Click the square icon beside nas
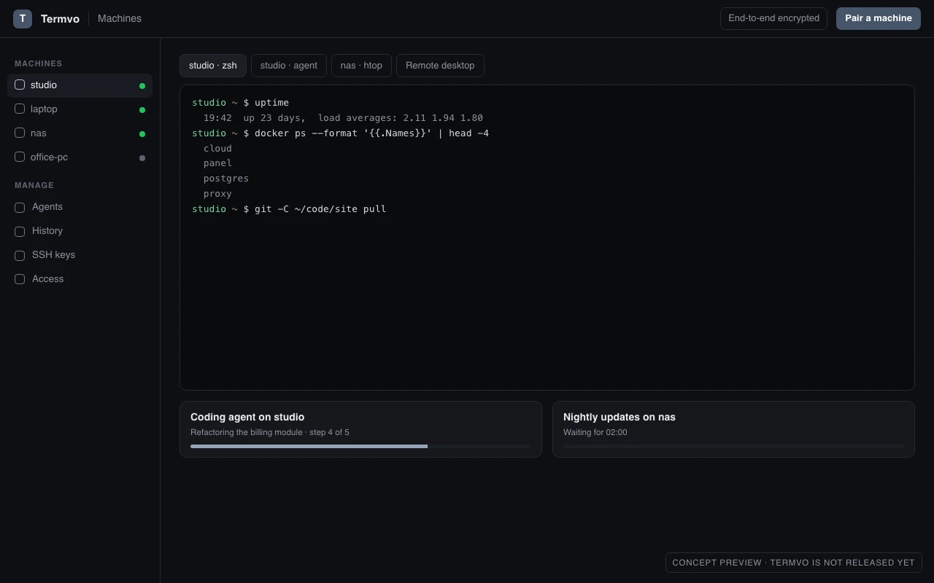The image size is (934, 583). tap(20, 133)
